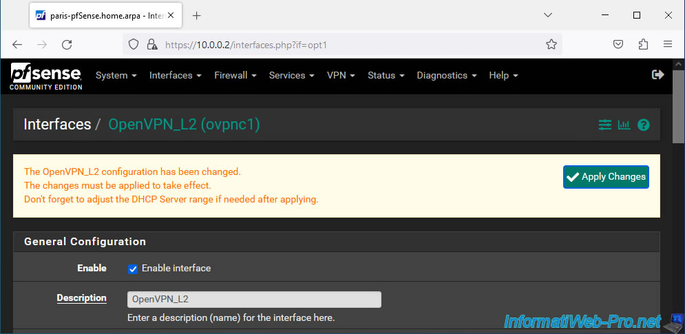
Task: Open the interface settings sliders icon
Action: pyautogui.click(x=605, y=125)
